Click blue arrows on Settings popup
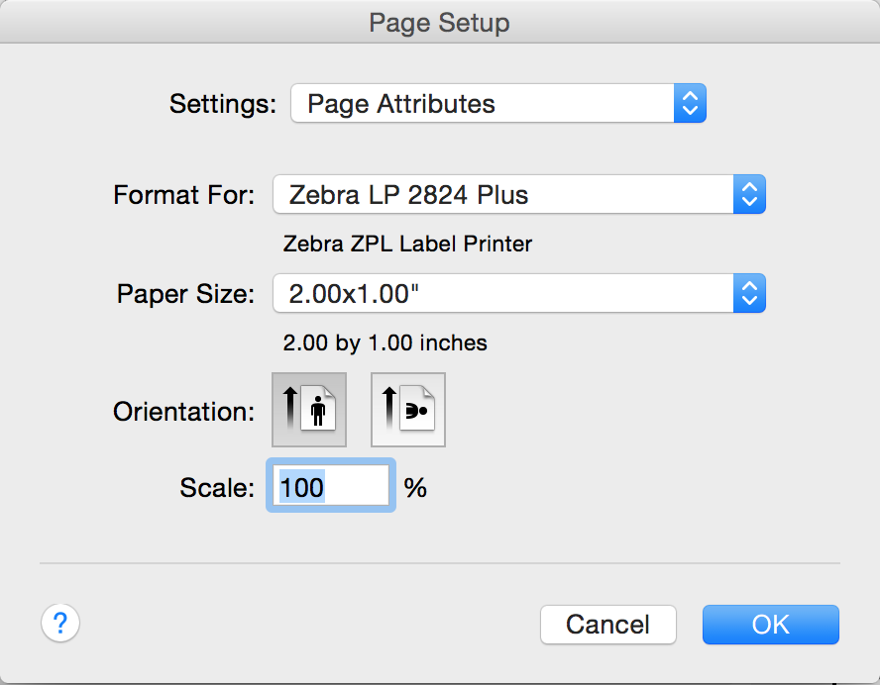Viewport: 880px width, 685px height. coord(690,104)
